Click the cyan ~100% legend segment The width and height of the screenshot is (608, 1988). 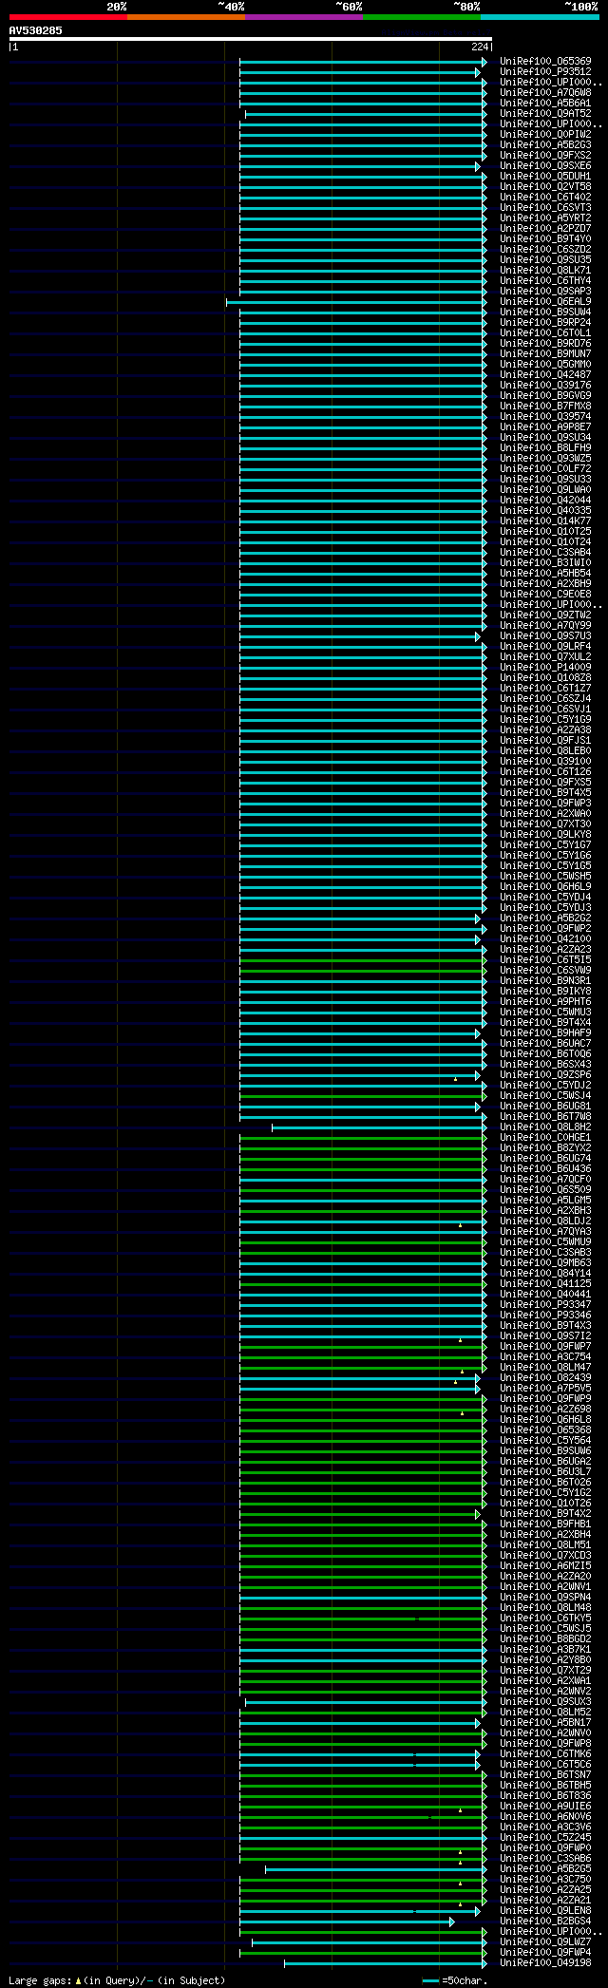click(x=540, y=17)
